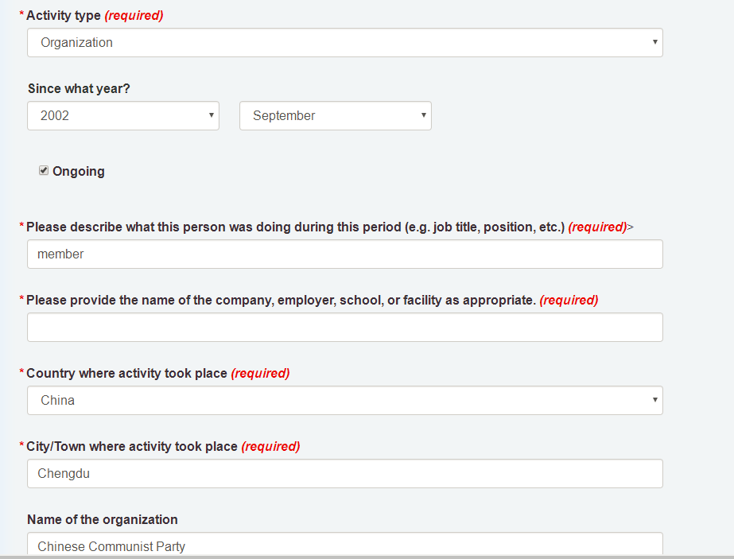This screenshot has width=734, height=559.
Task: Click the Name of the organization label
Action: point(103,519)
